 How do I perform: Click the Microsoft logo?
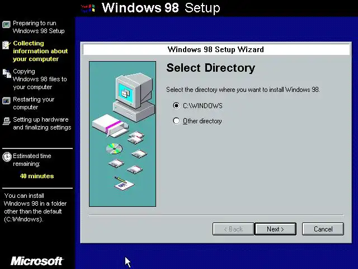pyautogui.click(x=37, y=261)
